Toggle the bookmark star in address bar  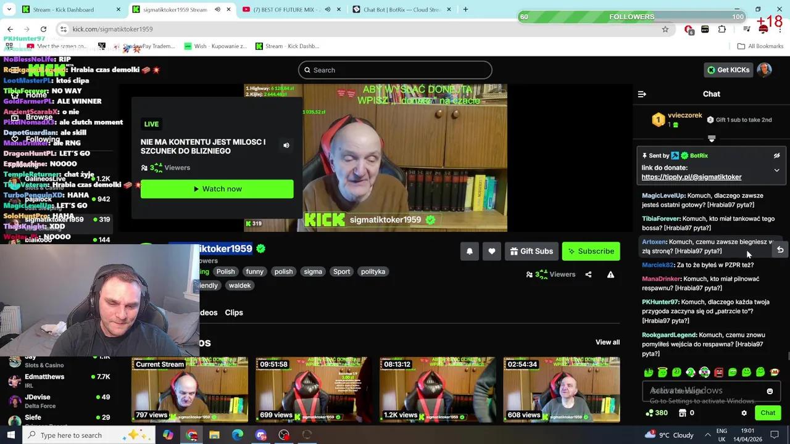[x=665, y=29]
